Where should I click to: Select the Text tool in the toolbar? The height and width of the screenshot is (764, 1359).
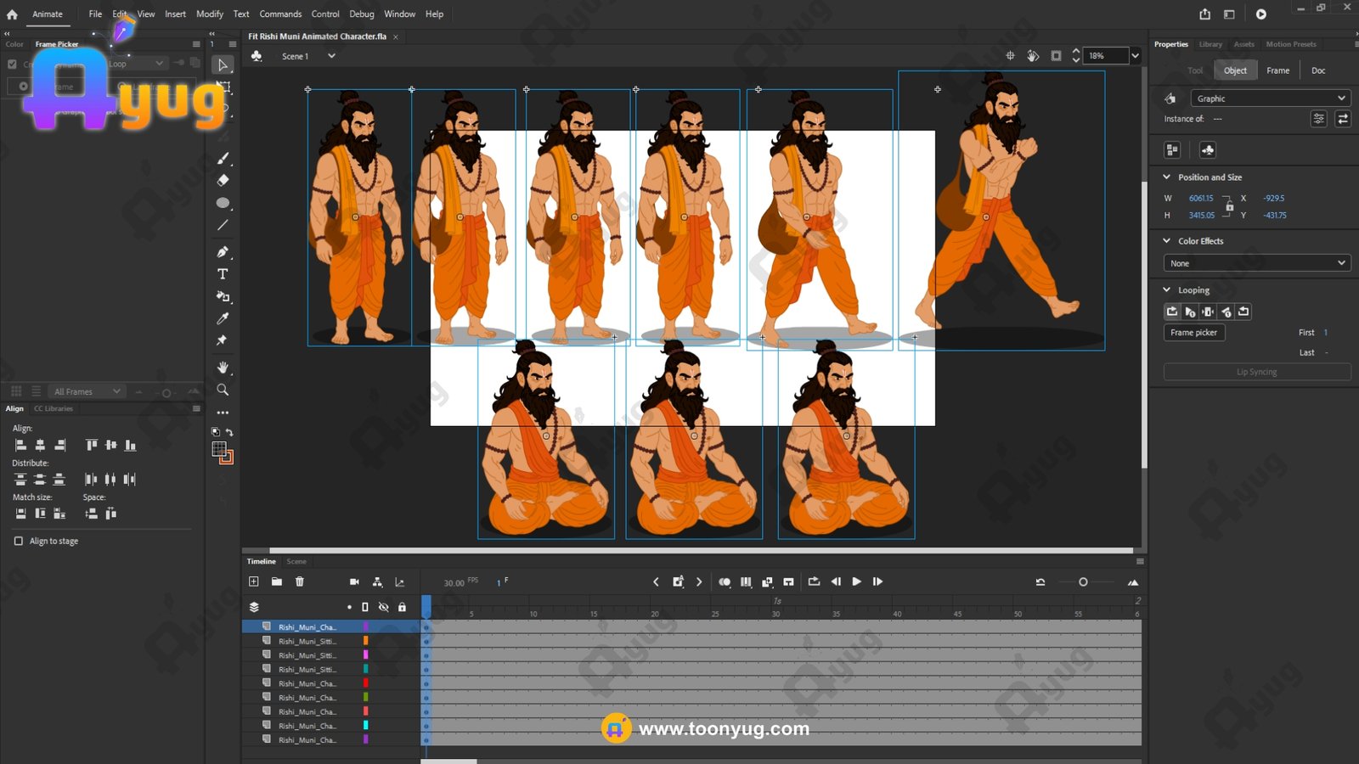coord(223,274)
